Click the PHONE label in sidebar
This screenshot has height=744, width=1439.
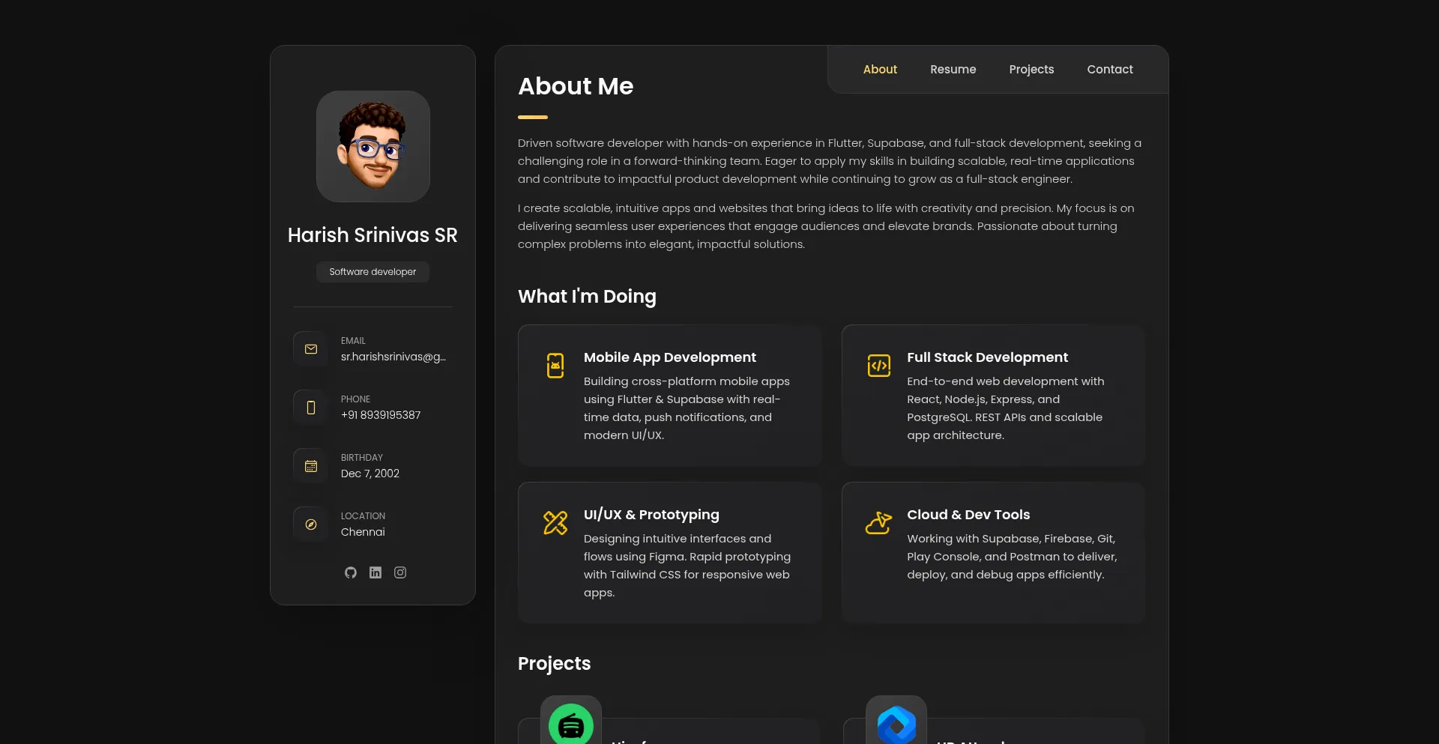click(x=355, y=399)
